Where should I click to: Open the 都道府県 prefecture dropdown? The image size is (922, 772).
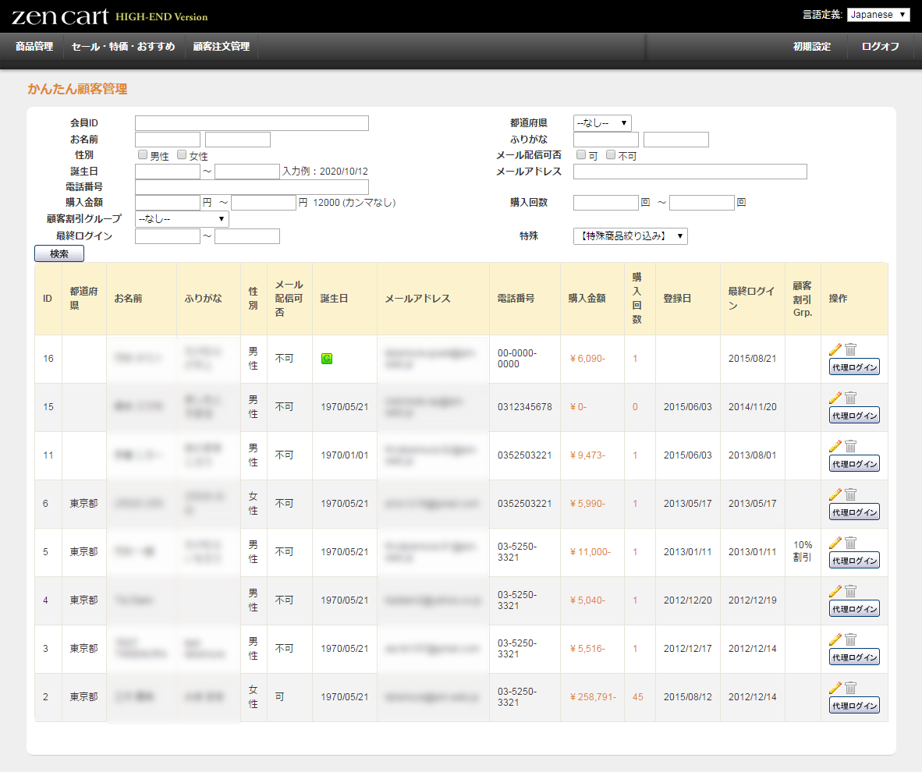point(602,123)
